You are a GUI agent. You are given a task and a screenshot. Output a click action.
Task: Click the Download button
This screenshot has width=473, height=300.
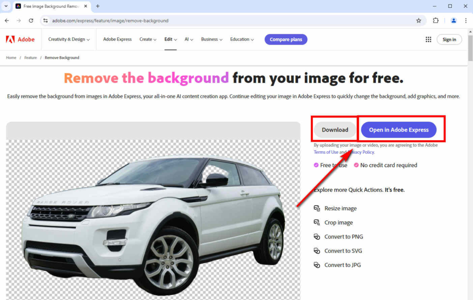tap(334, 130)
